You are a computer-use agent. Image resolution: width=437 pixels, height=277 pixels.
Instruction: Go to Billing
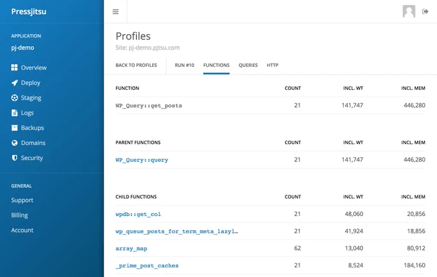click(19, 215)
